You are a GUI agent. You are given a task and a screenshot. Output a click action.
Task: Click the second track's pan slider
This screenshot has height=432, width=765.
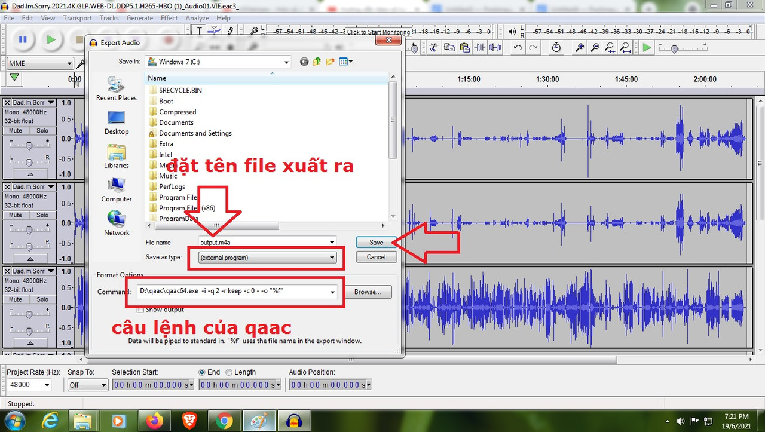29,246
